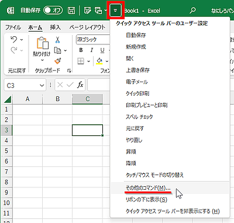
Task: Apply the yellow Fill Color bucket
Action: pos(99,61)
